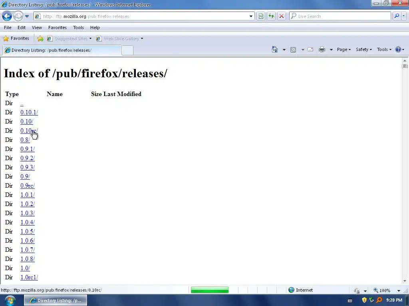Click the Refresh page icon
This screenshot has height=306, width=409.
[271, 16]
